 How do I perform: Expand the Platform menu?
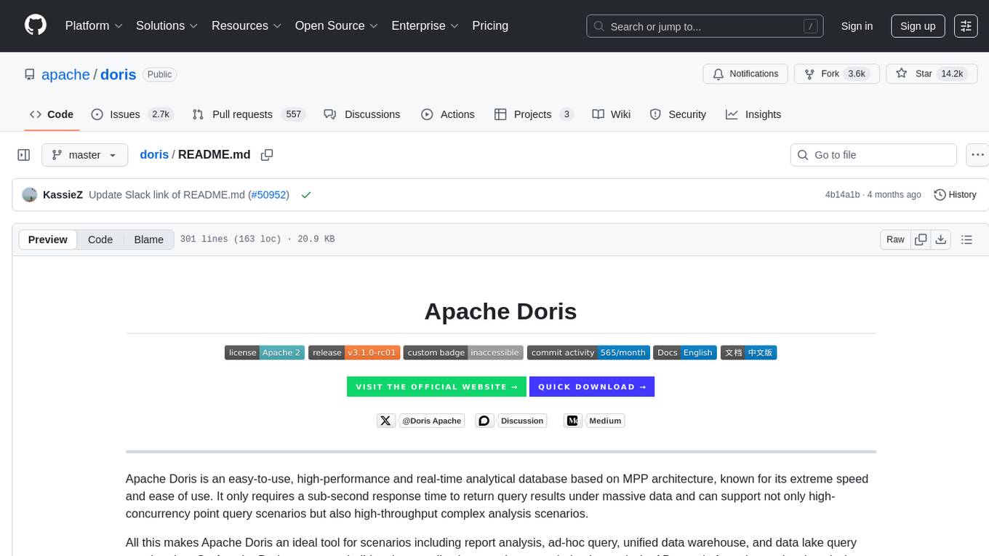94,25
